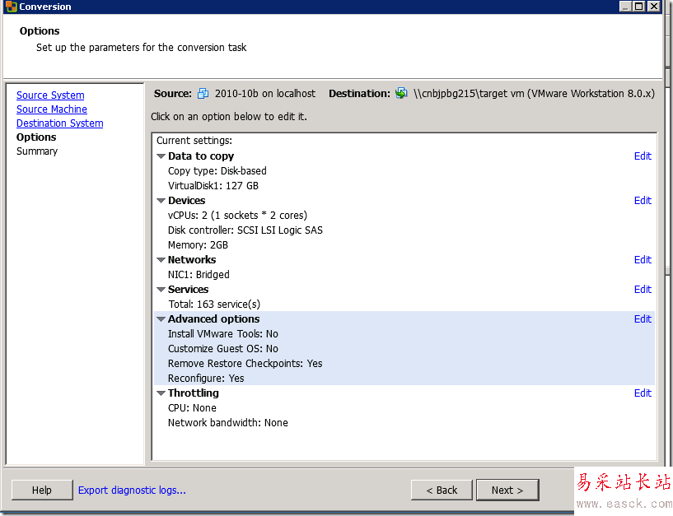Collapse the Advanced options section
The width and height of the screenshot is (673, 516).
[x=161, y=319]
